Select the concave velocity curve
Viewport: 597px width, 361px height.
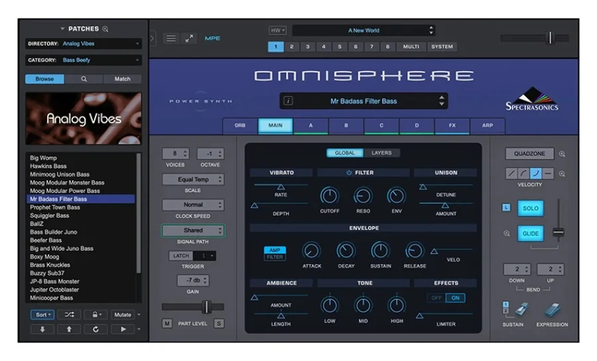click(x=536, y=174)
